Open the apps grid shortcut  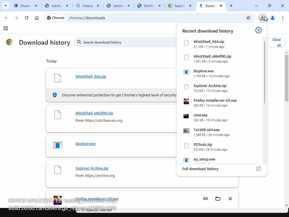[6, 28]
